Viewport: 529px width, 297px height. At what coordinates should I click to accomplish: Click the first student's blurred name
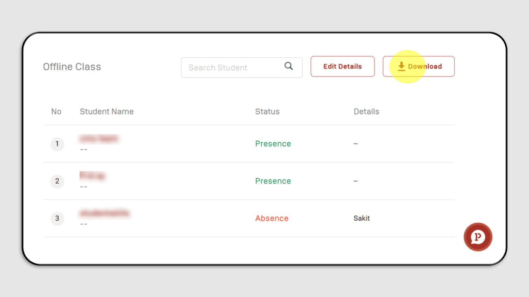tap(99, 139)
